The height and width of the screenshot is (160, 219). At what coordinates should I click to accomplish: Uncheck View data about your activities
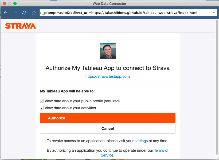(x=42, y=108)
